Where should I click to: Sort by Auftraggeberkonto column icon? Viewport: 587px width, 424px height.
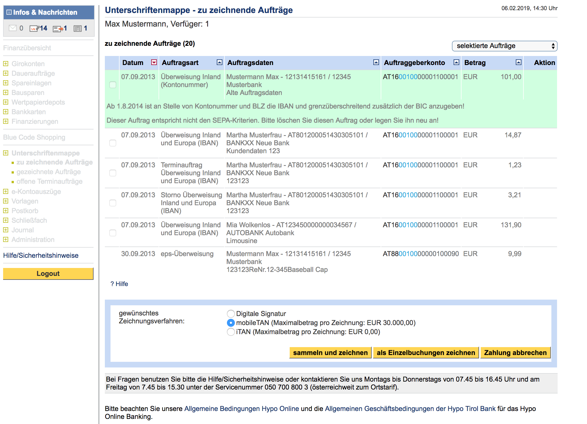coord(456,62)
